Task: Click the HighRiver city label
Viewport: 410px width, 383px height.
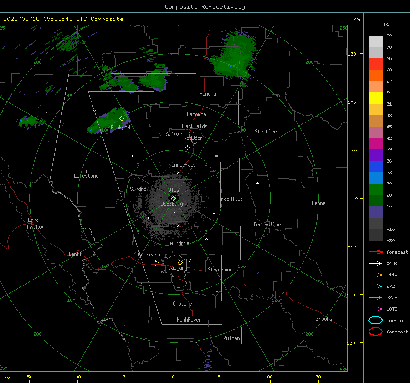Action: click(x=189, y=320)
